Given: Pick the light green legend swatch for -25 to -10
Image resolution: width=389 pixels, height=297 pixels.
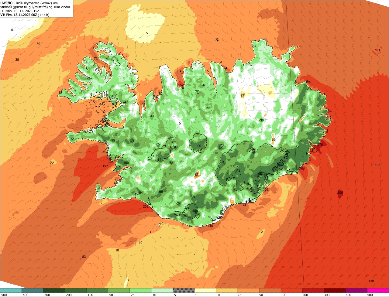Looking at the screenshot, I should [140, 290].
